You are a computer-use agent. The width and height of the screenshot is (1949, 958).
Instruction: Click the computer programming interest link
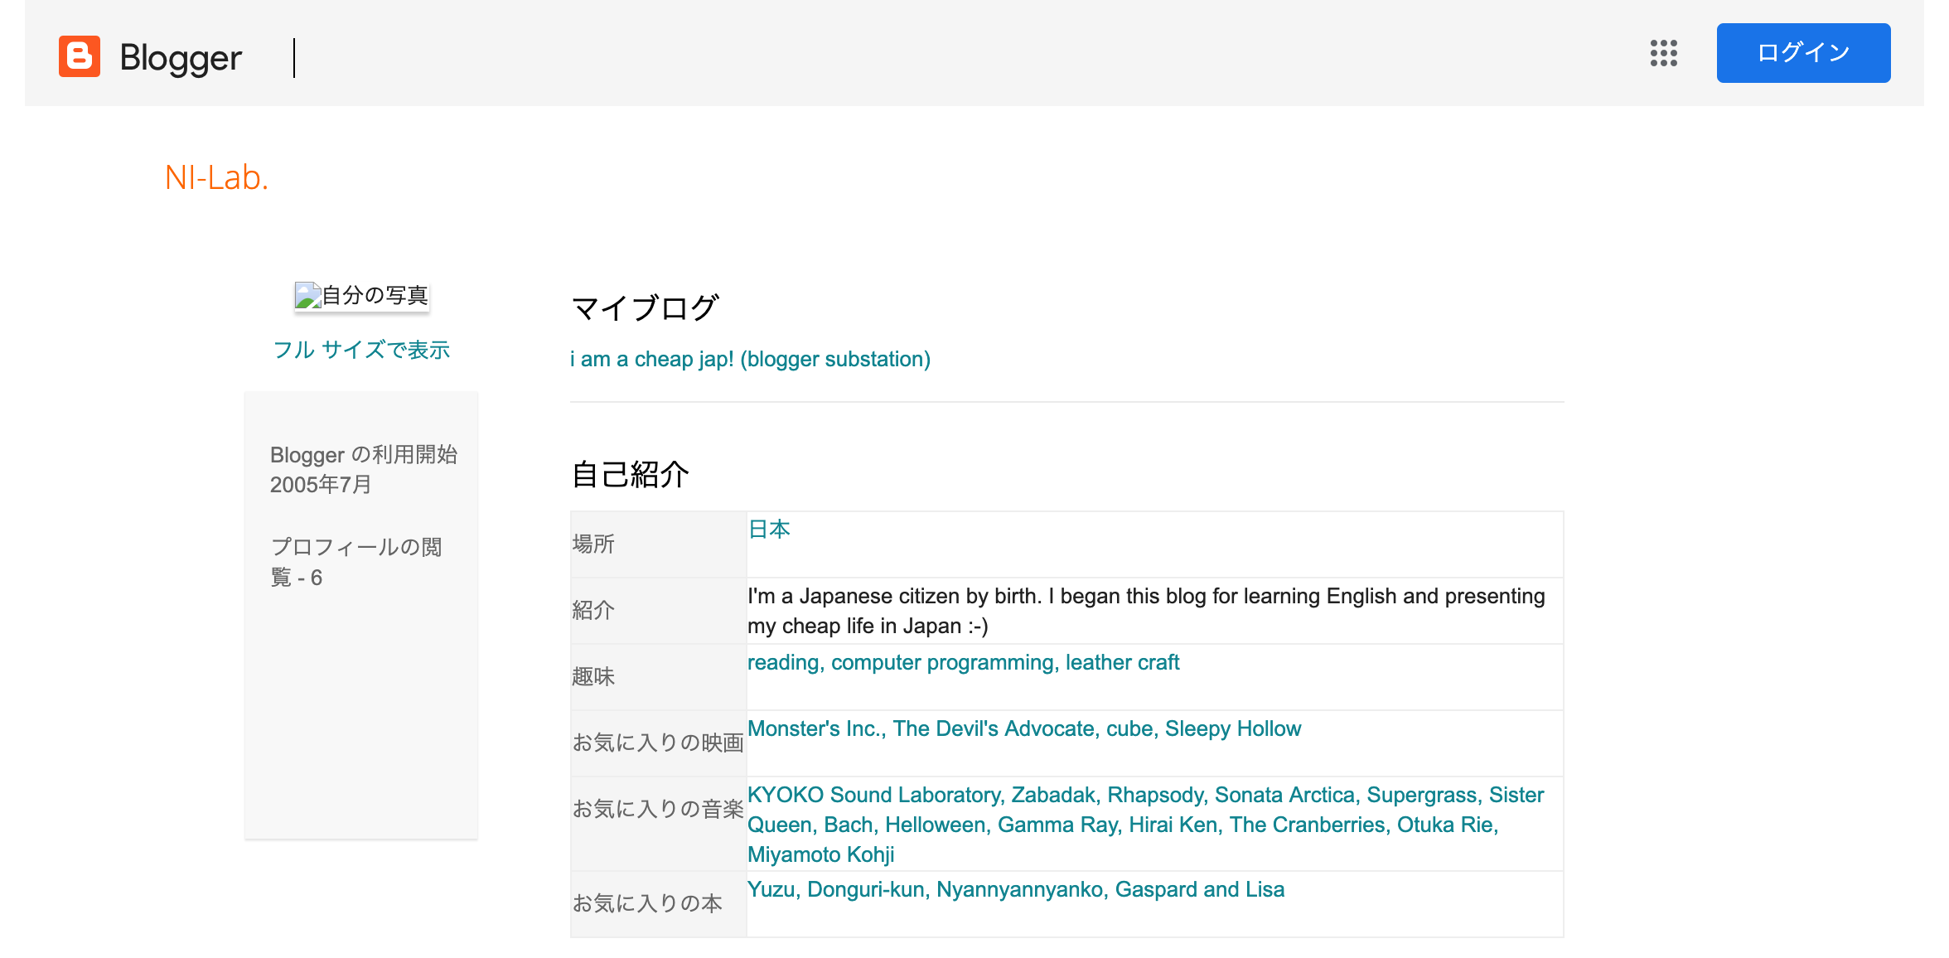942,662
